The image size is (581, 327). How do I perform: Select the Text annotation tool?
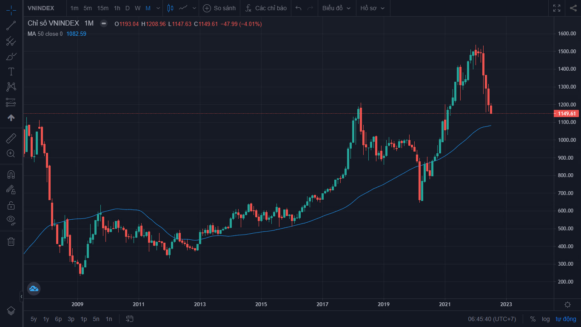[11, 72]
